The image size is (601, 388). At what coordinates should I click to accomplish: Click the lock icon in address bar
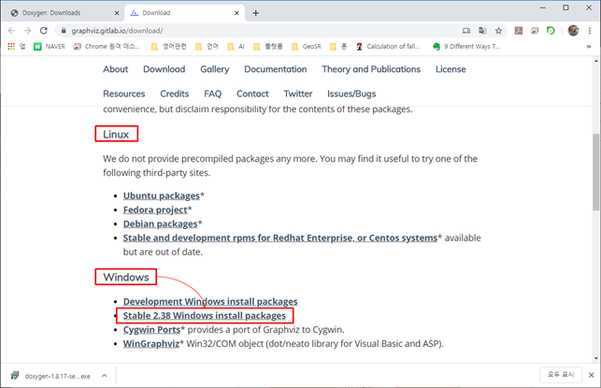click(x=64, y=31)
